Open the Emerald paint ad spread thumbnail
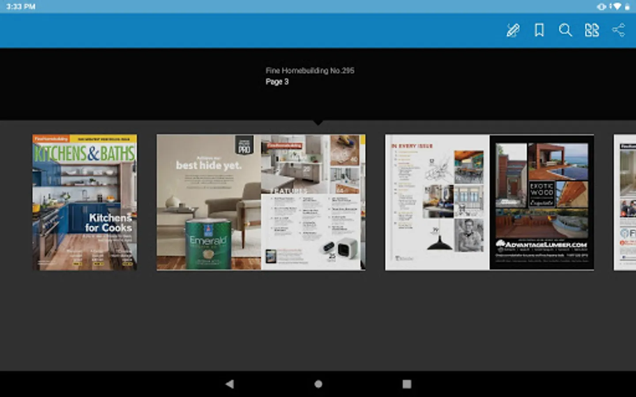This screenshot has height=397, width=636. point(261,202)
